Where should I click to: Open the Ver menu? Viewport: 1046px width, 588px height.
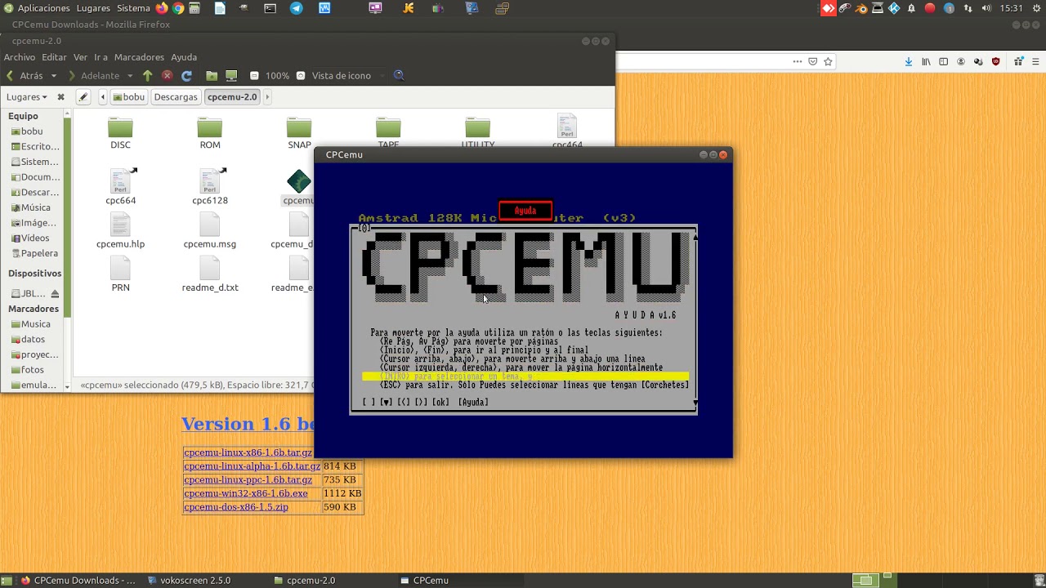point(80,57)
